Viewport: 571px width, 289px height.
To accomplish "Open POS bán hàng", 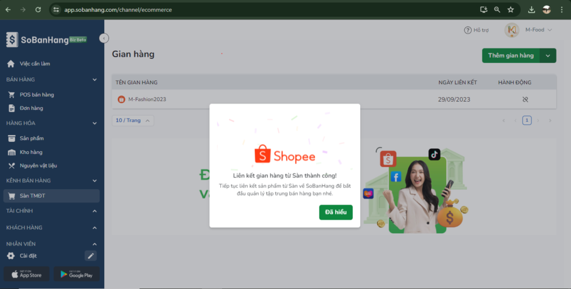I will tap(37, 95).
